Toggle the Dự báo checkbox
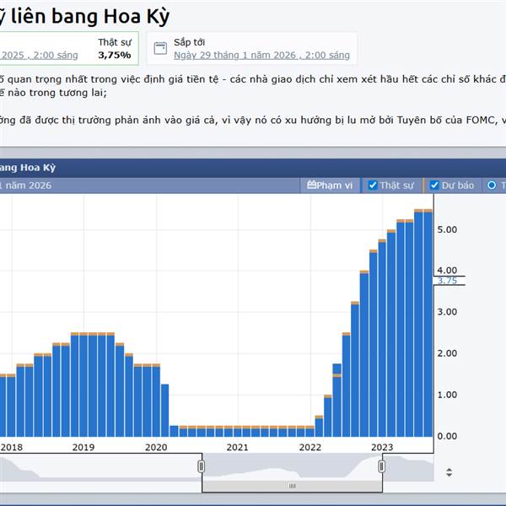 coord(434,186)
